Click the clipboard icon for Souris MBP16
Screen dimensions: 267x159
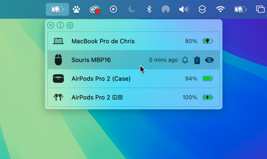click(197, 60)
